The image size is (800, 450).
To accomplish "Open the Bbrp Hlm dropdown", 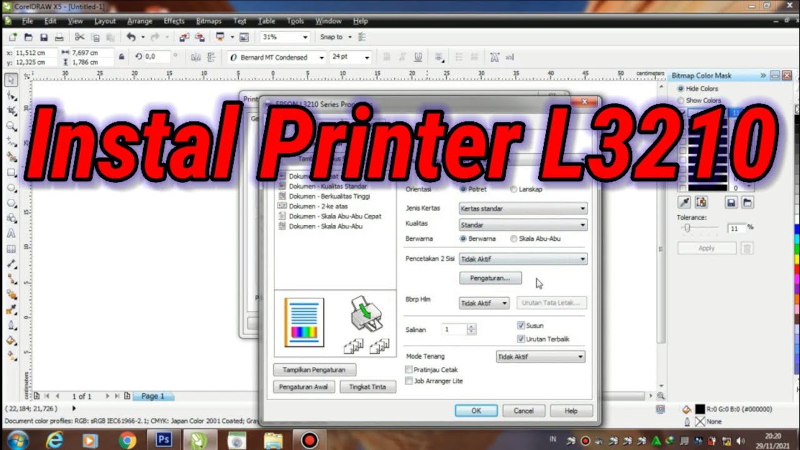I will (x=484, y=303).
